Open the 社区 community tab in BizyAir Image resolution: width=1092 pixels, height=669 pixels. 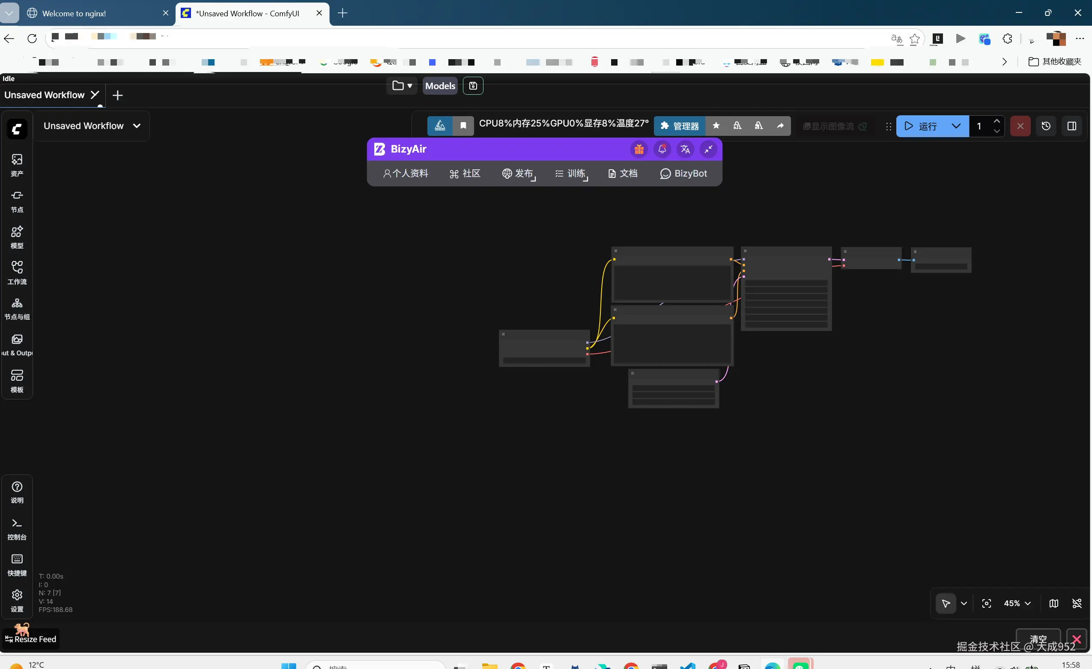(465, 174)
